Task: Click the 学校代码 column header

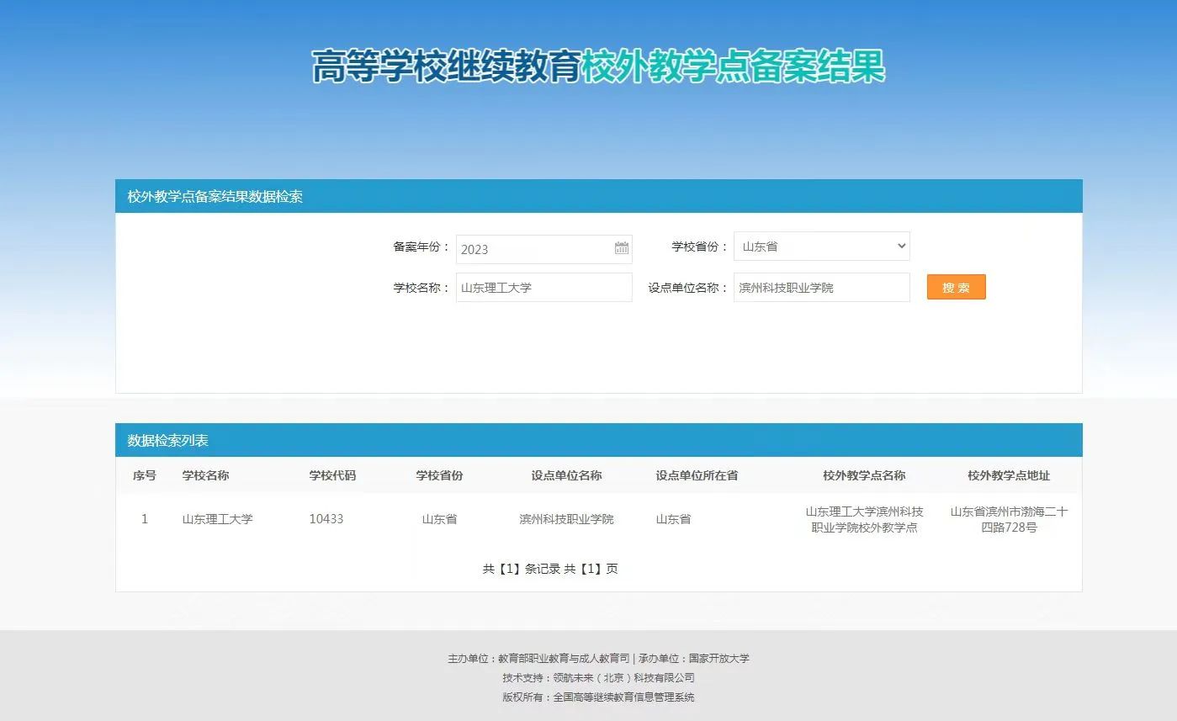Action: click(x=332, y=475)
